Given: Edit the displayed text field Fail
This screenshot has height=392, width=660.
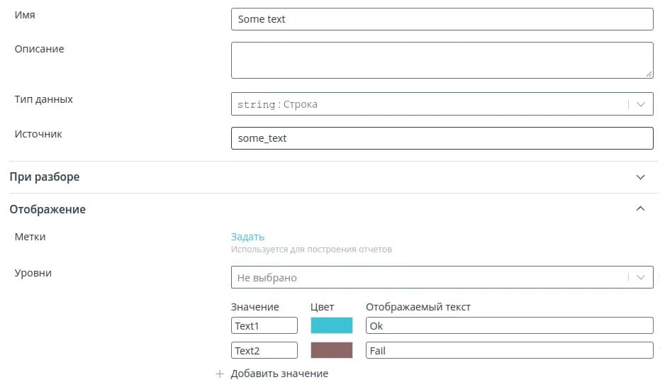Looking at the screenshot, I should [509, 350].
